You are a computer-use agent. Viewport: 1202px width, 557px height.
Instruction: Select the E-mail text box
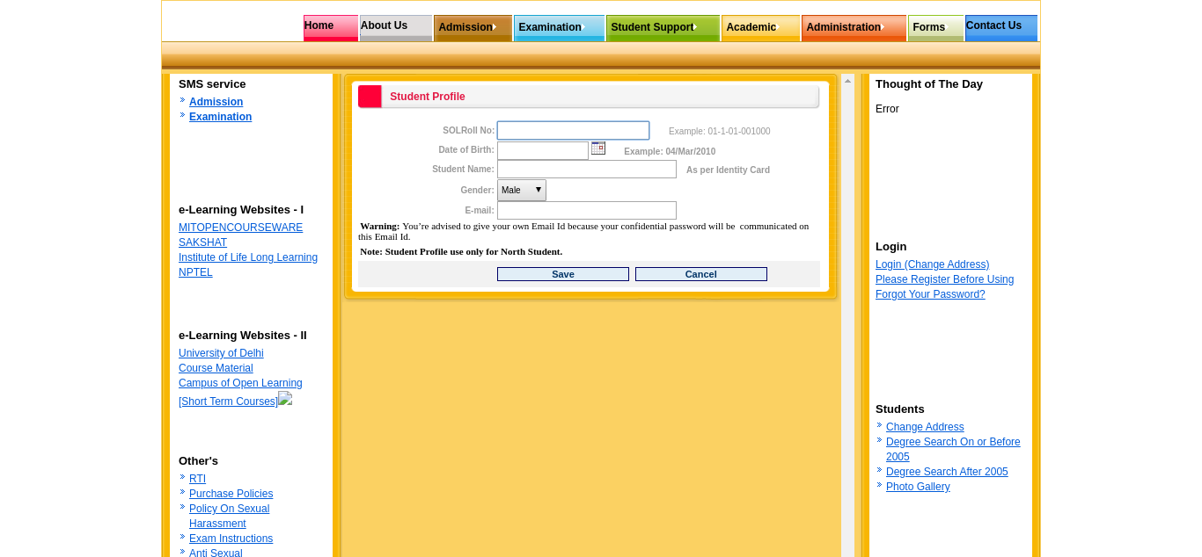point(586,211)
